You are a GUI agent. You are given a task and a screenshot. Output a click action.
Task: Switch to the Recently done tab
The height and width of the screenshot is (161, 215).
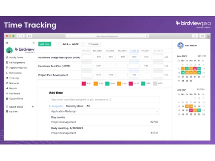point(74,106)
